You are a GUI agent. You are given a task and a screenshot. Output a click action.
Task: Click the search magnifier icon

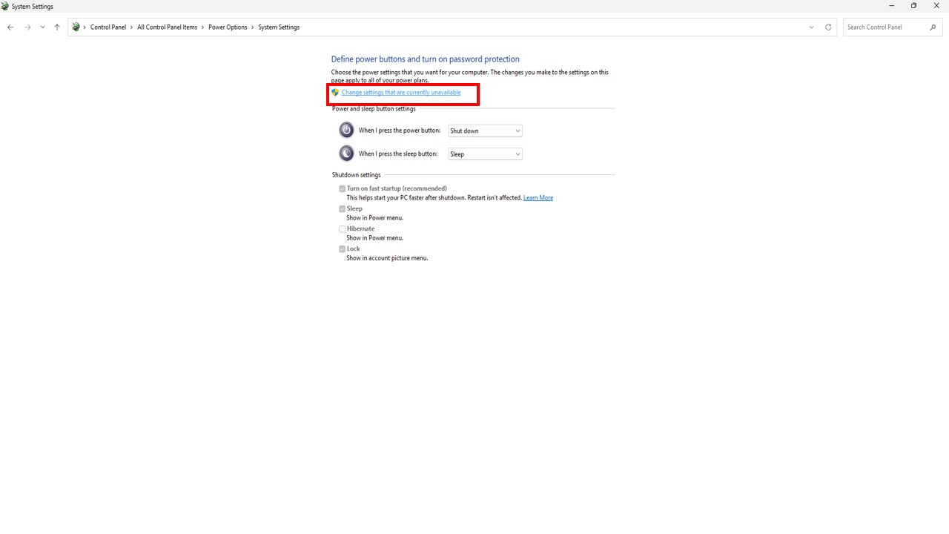tap(933, 27)
